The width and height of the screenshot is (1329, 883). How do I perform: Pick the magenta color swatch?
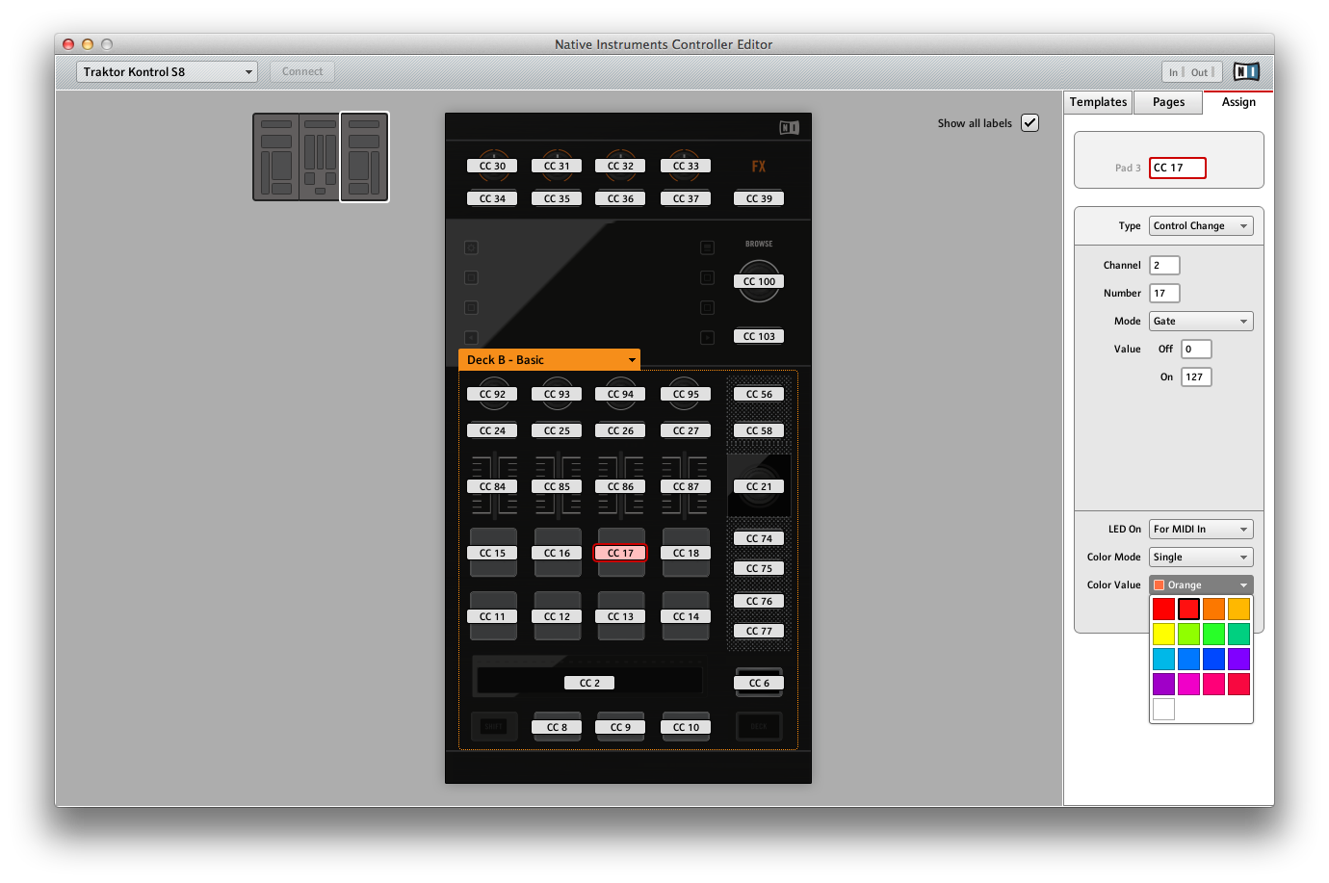(1188, 684)
